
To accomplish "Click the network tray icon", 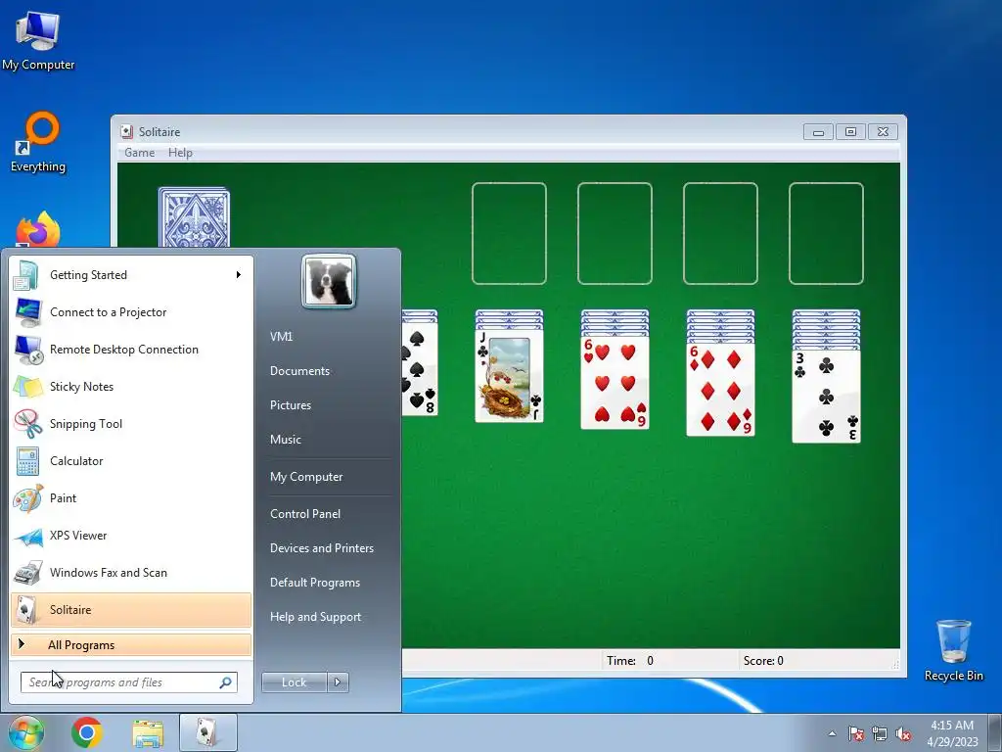I will [880, 733].
